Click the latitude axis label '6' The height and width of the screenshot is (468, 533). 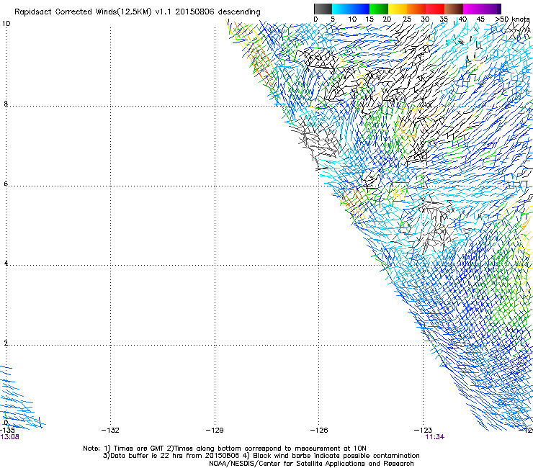tap(6, 184)
